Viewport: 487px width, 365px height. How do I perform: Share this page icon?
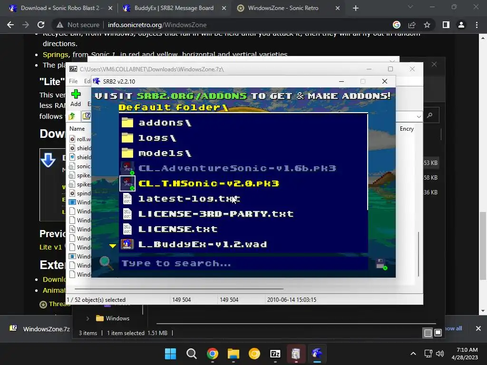pos(412,25)
